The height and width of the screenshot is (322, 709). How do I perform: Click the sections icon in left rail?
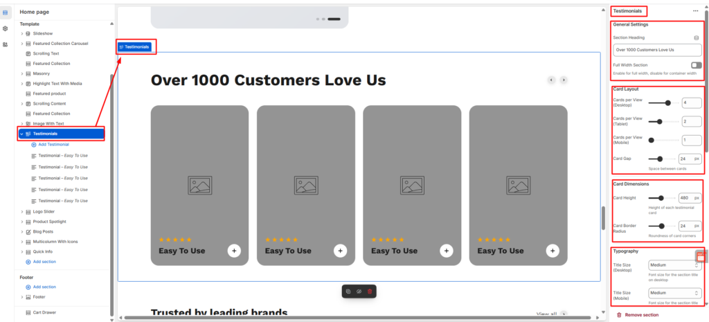point(6,12)
